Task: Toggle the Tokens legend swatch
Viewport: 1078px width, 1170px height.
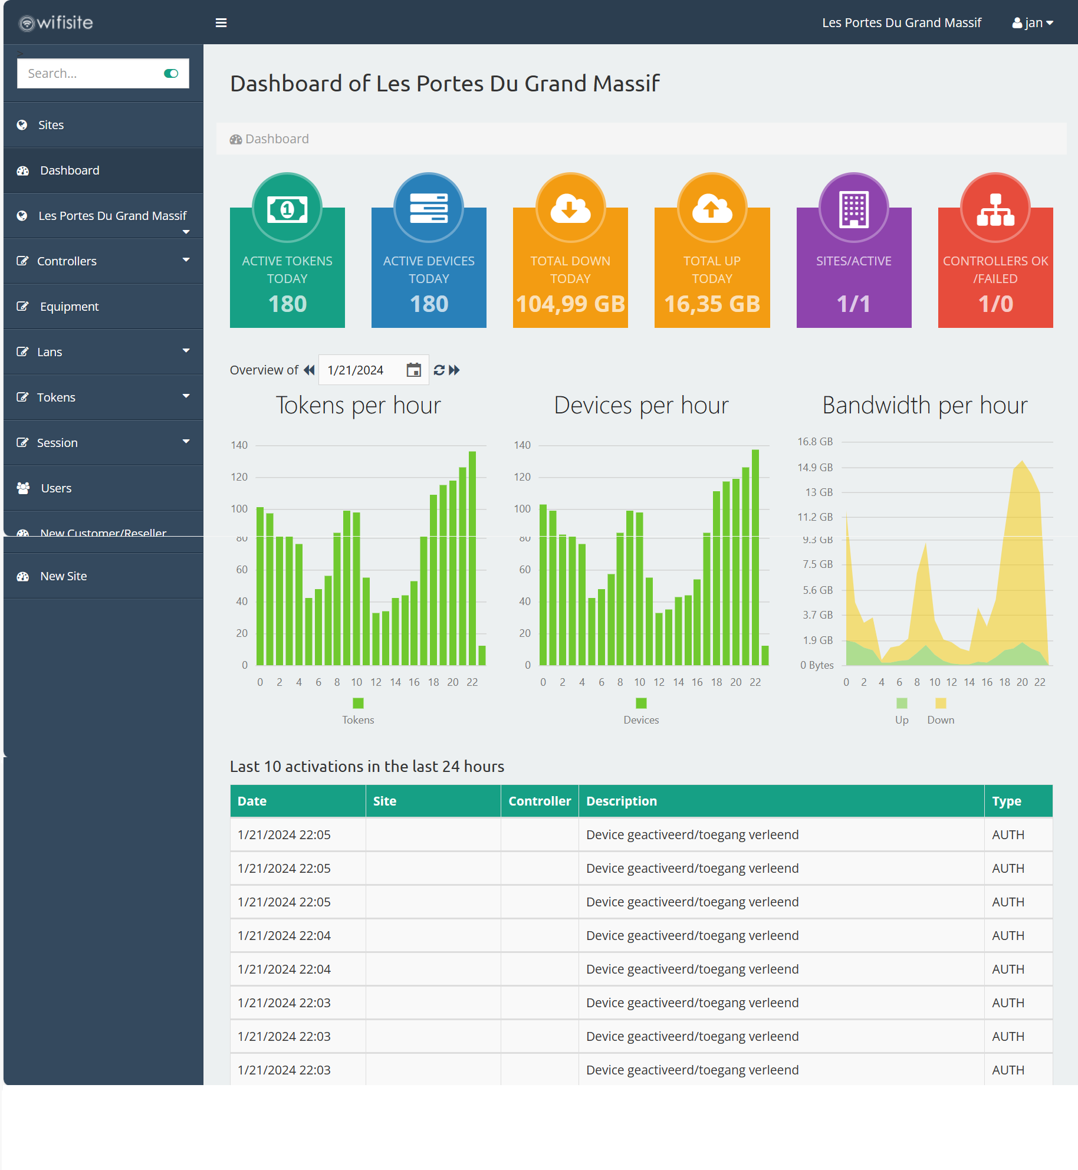Action: pyautogui.click(x=358, y=703)
